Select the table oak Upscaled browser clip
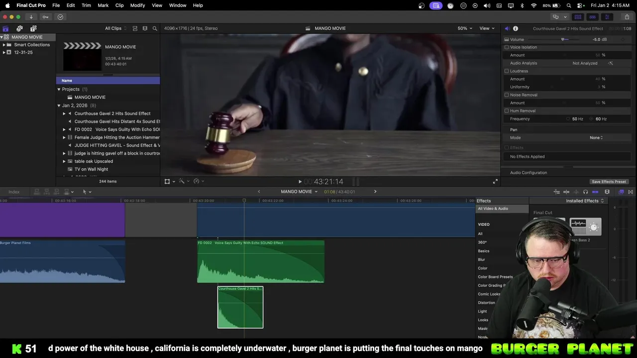637x358 pixels. (x=94, y=161)
